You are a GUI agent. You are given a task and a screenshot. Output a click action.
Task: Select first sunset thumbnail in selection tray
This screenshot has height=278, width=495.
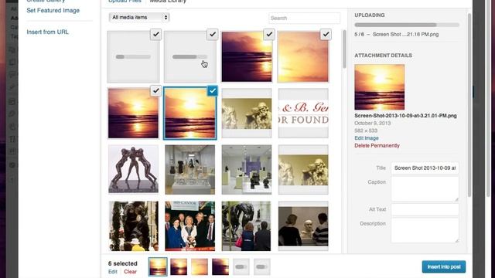[158, 266]
